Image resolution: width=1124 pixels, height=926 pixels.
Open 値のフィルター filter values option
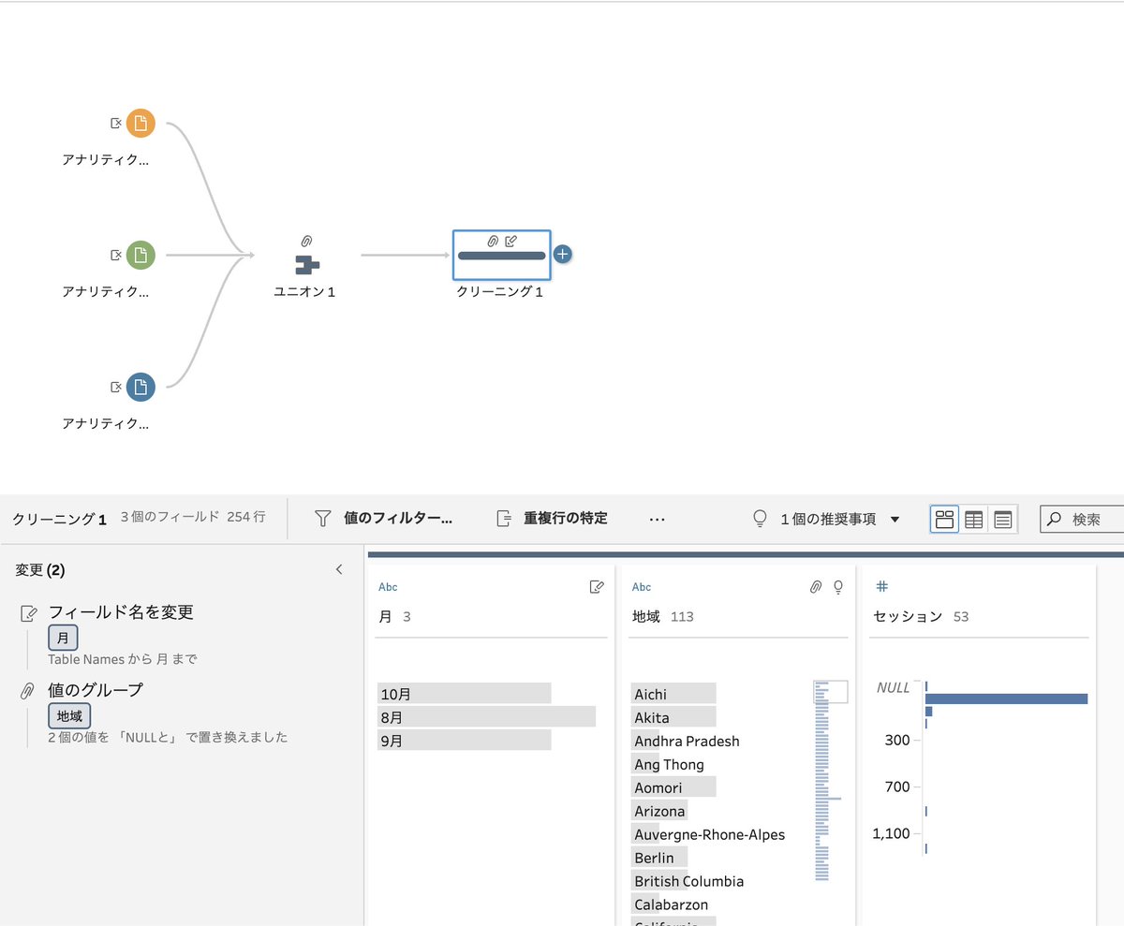tap(384, 518)
